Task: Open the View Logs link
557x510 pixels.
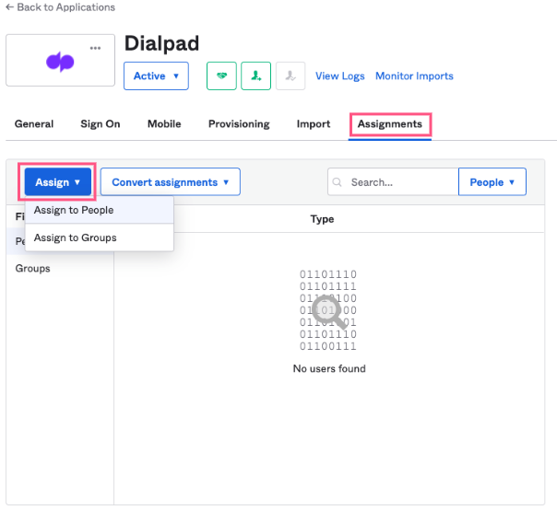Action: coord(340,75)
